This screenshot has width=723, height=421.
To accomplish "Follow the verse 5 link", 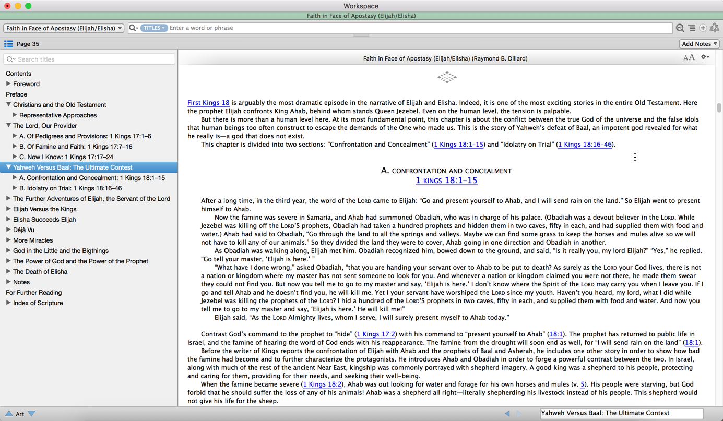I will [x=583, y=384].
